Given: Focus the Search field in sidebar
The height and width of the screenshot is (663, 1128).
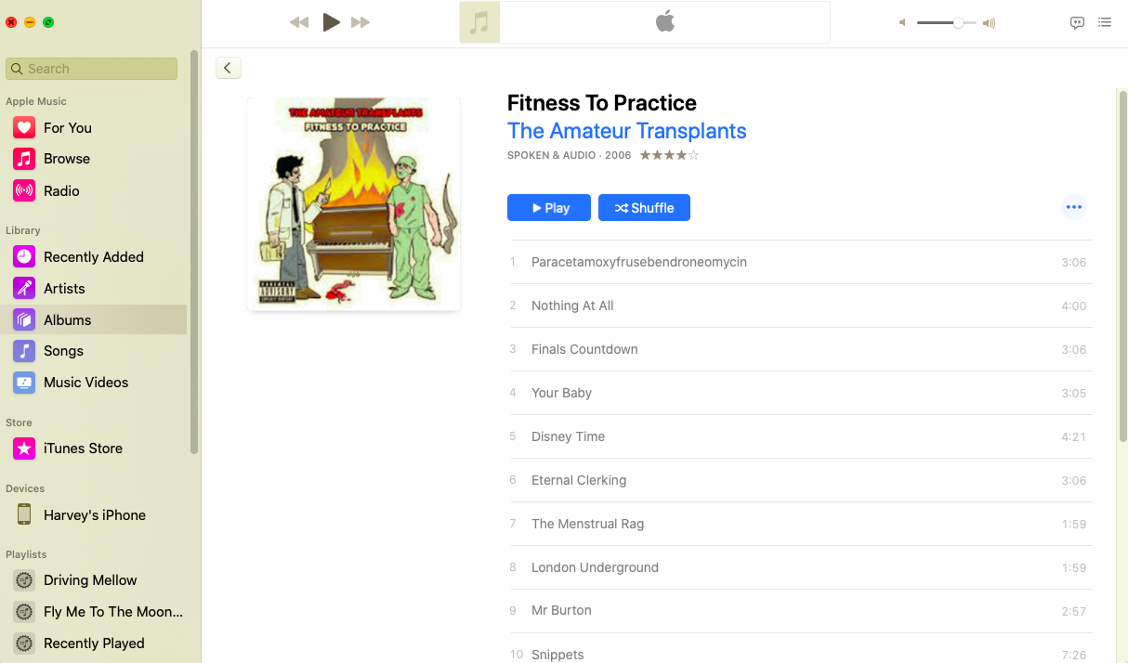Looking at the screenshot, I should 91,69.
